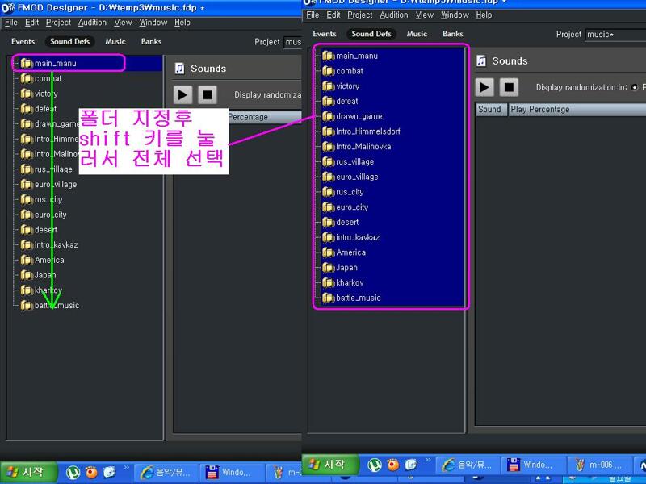The width and height of the screenshot is (646, 484).
Task: Open Window menu in right window
Action: click(x=455, y=15)
